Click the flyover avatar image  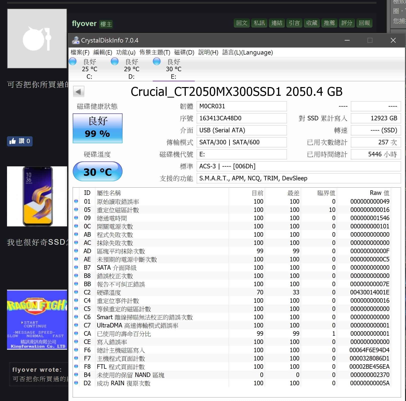(37, 39)
